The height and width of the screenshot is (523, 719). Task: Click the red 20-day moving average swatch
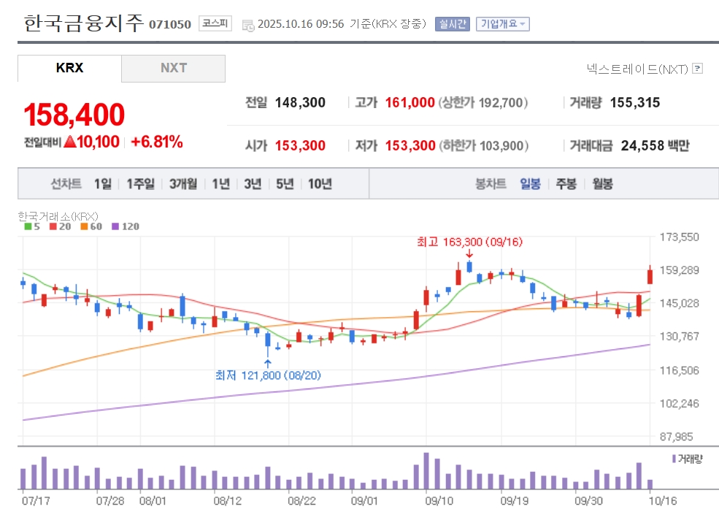pyautogui.click(x=53, y=226)
